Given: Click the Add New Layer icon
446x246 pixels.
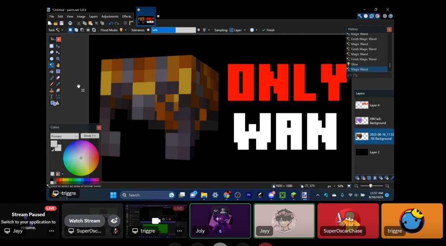Looking at the screenshot, I should (x=357, y=178).
